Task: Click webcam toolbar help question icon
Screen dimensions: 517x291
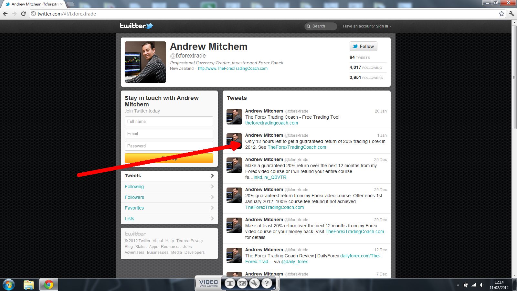Action: (x=267, y=284)
